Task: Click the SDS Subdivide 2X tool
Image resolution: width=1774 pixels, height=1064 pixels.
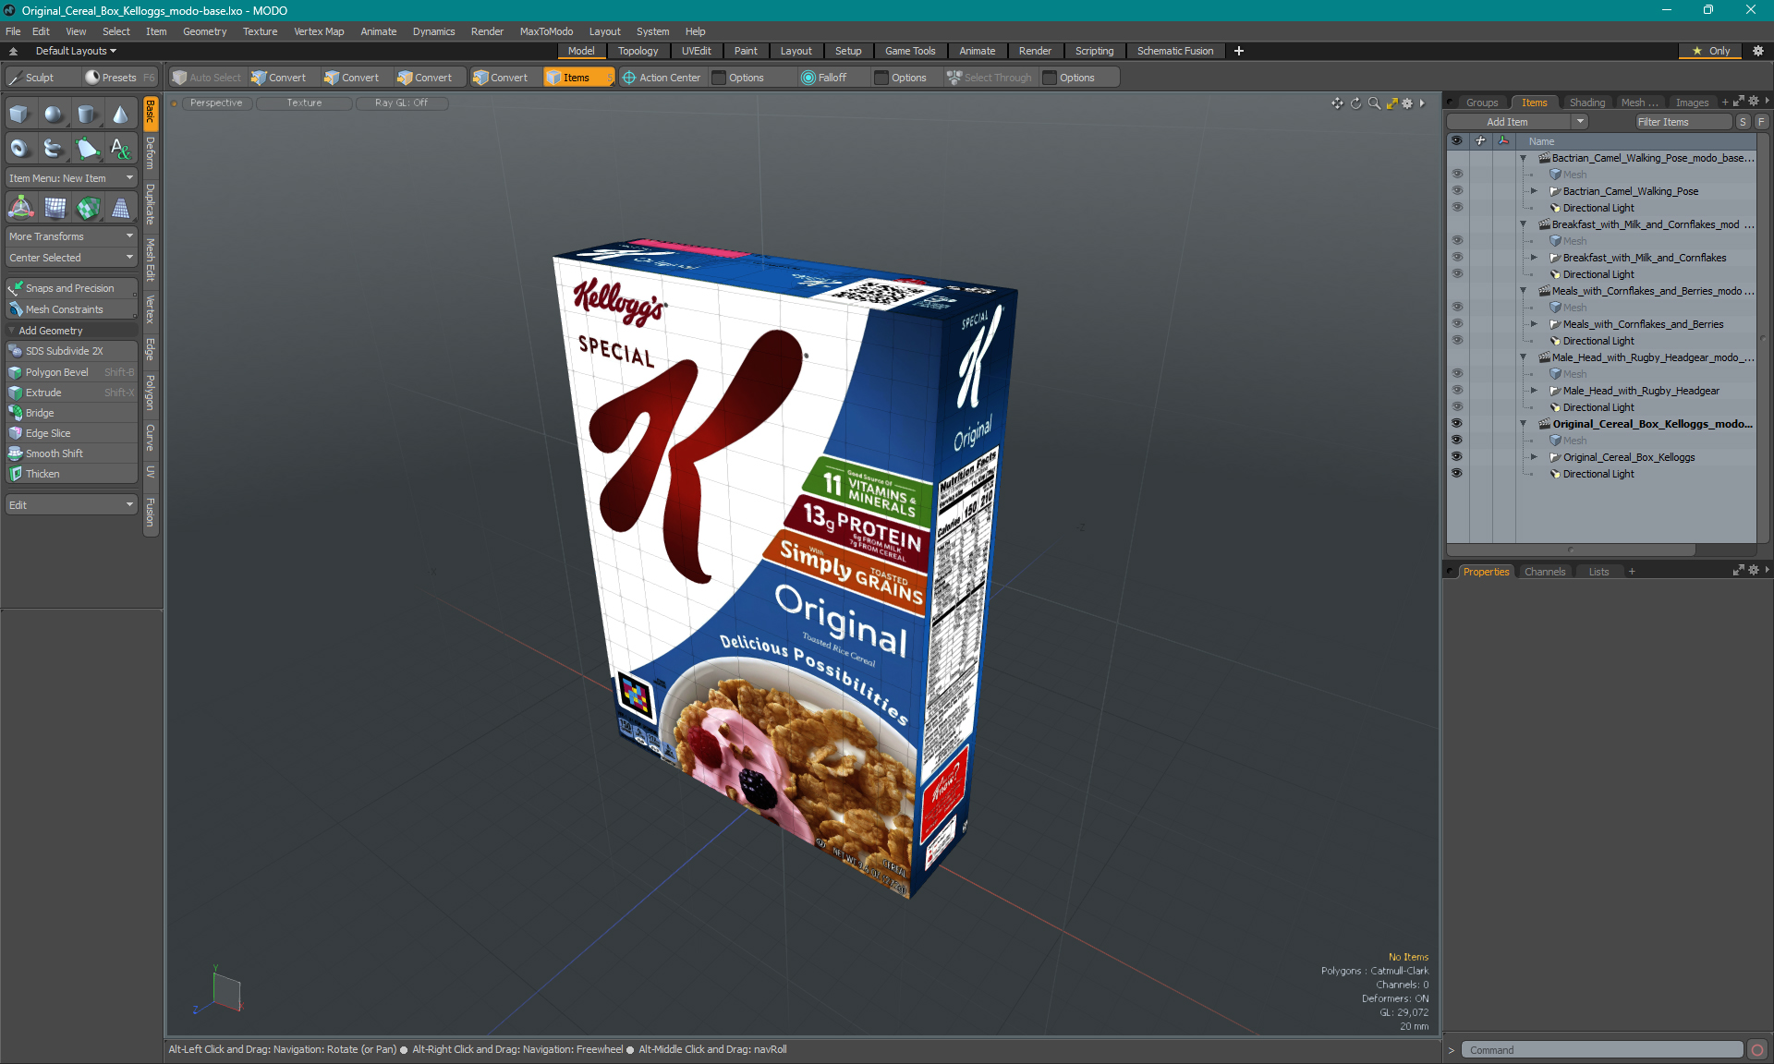Action: click(71, 351)
